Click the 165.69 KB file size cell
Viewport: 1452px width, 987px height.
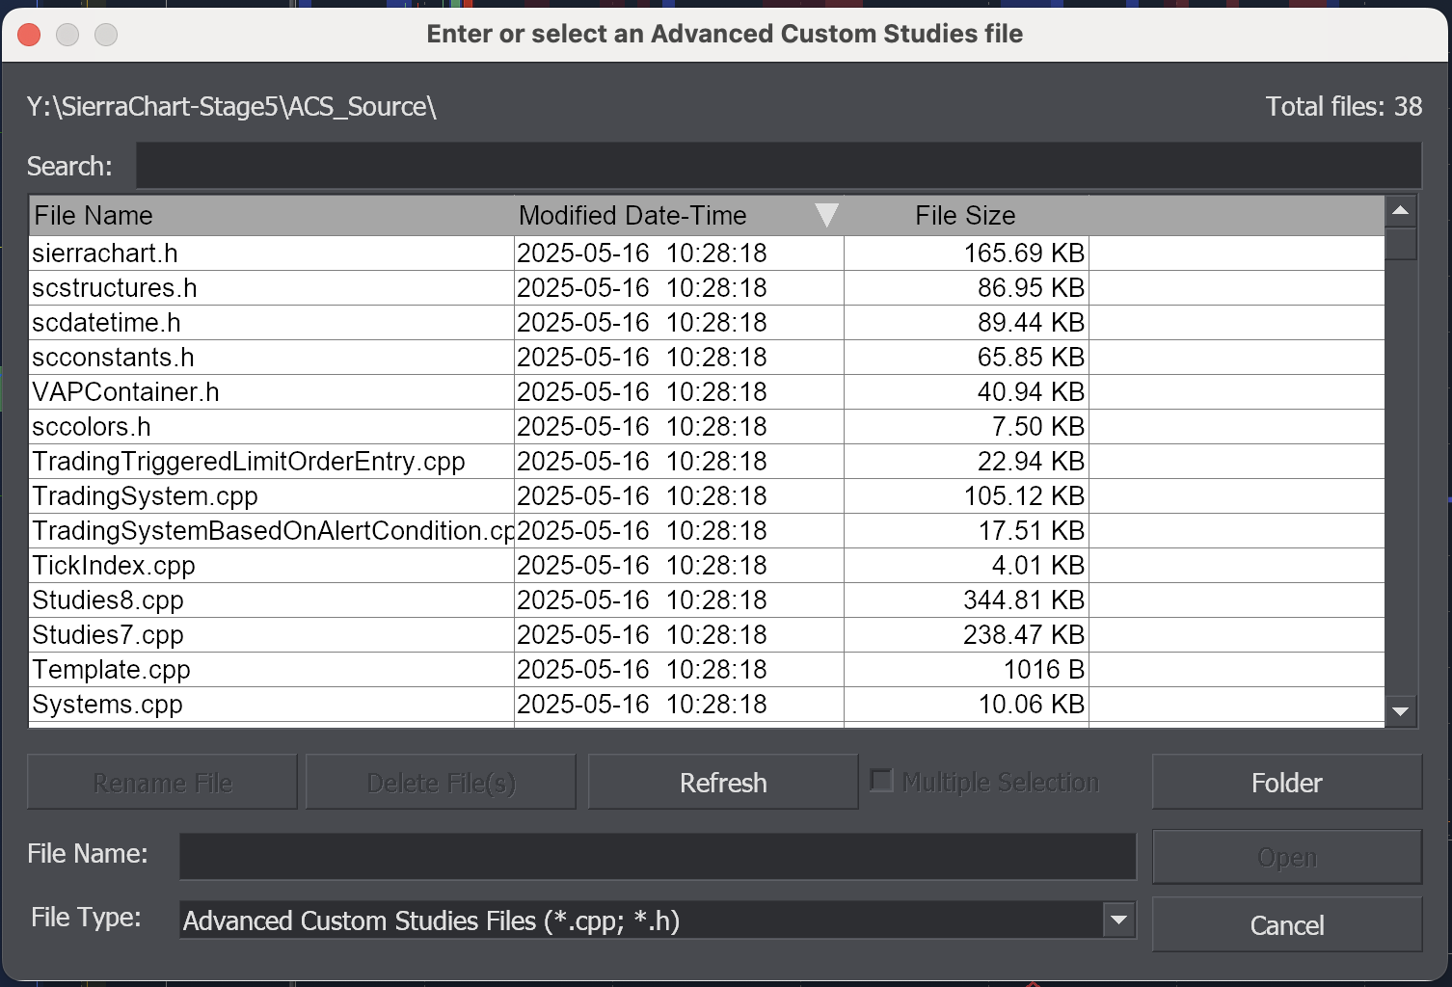coord(966,253)
